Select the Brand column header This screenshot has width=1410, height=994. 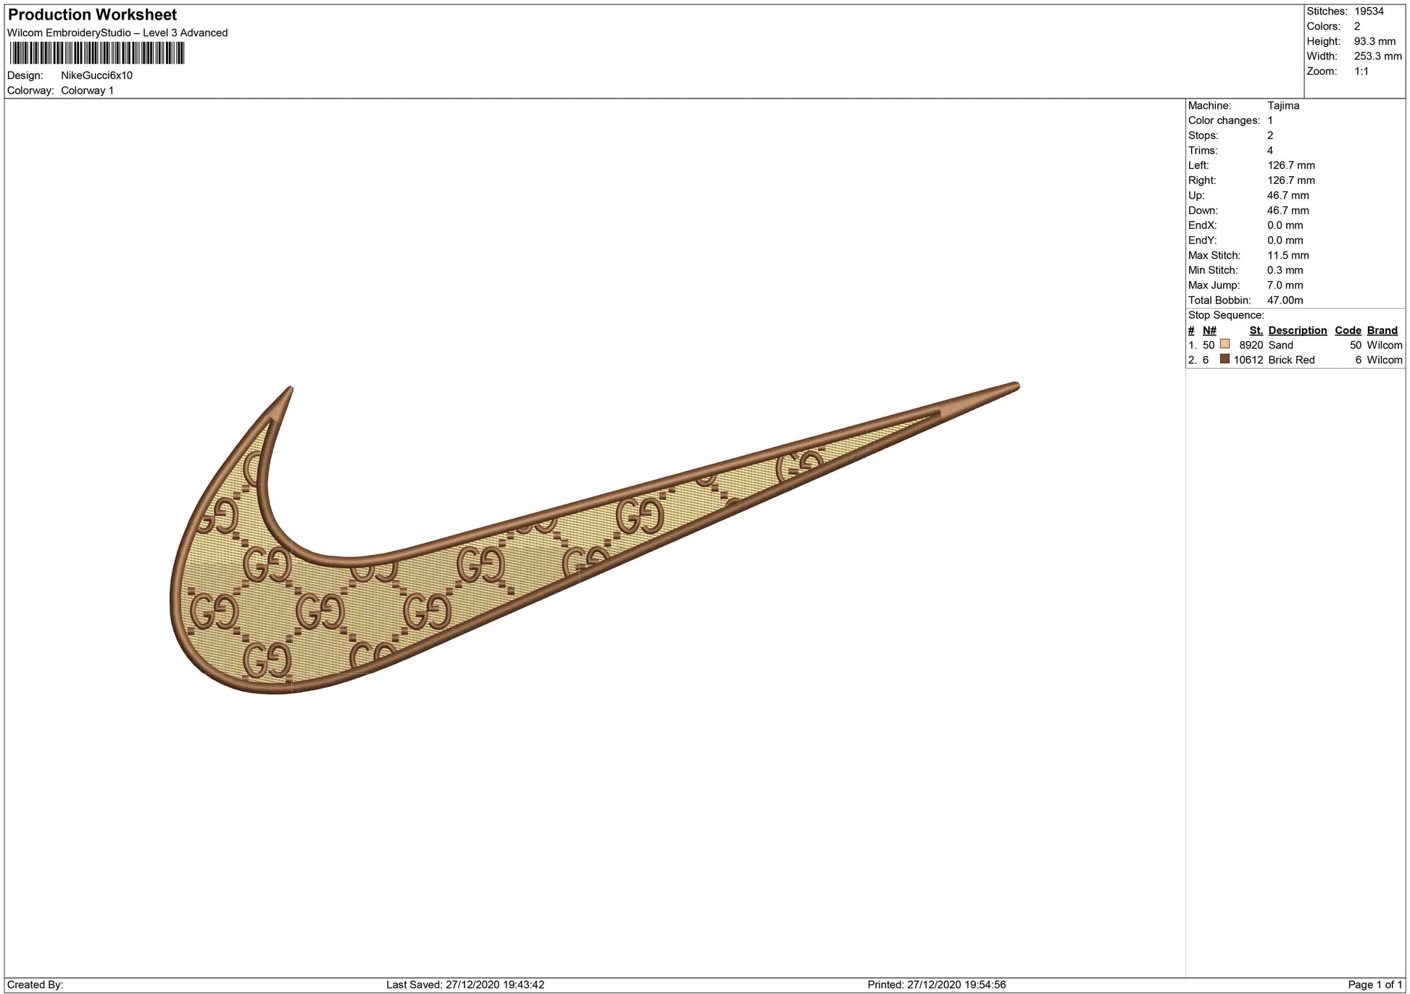[x=1382, y=330]
